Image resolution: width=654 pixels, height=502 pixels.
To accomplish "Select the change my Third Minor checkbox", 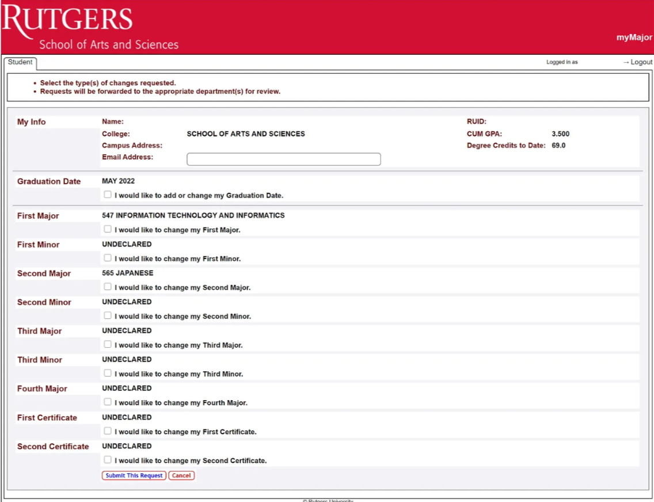I will [108, 373].
